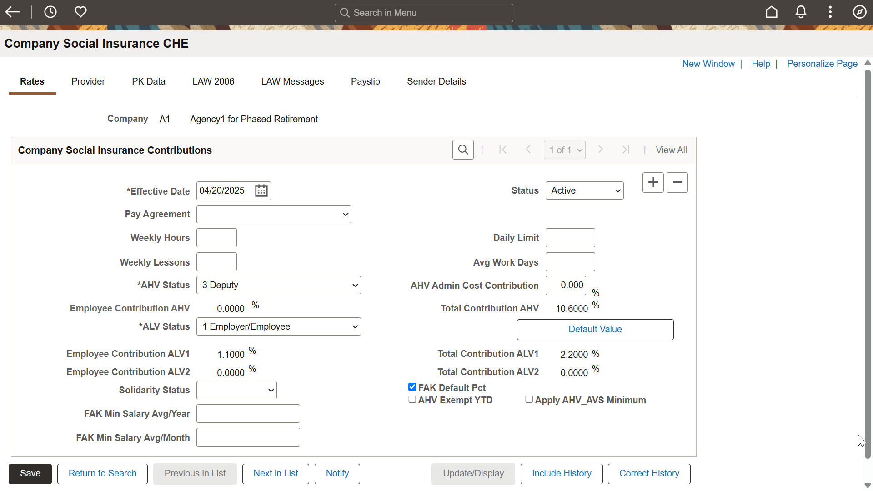Screen dimensions: 873x491
Task: Switch to the PK Data tab
Action: click(x=149, y=82)
